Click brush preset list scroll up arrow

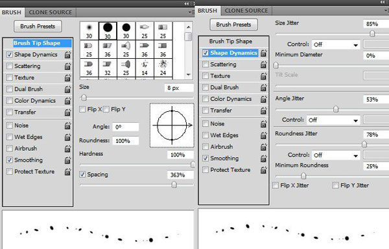(189, 27)
